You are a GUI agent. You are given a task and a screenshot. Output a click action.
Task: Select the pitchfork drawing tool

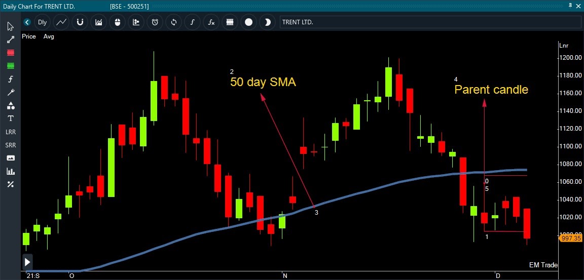coord(11,92)
